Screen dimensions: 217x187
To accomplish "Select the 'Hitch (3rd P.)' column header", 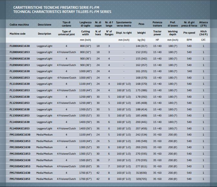I will (203, 33).
